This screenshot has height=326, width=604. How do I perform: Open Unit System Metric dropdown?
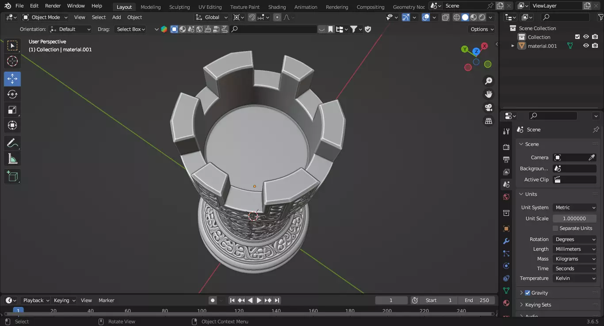click(x=575, y=207)
